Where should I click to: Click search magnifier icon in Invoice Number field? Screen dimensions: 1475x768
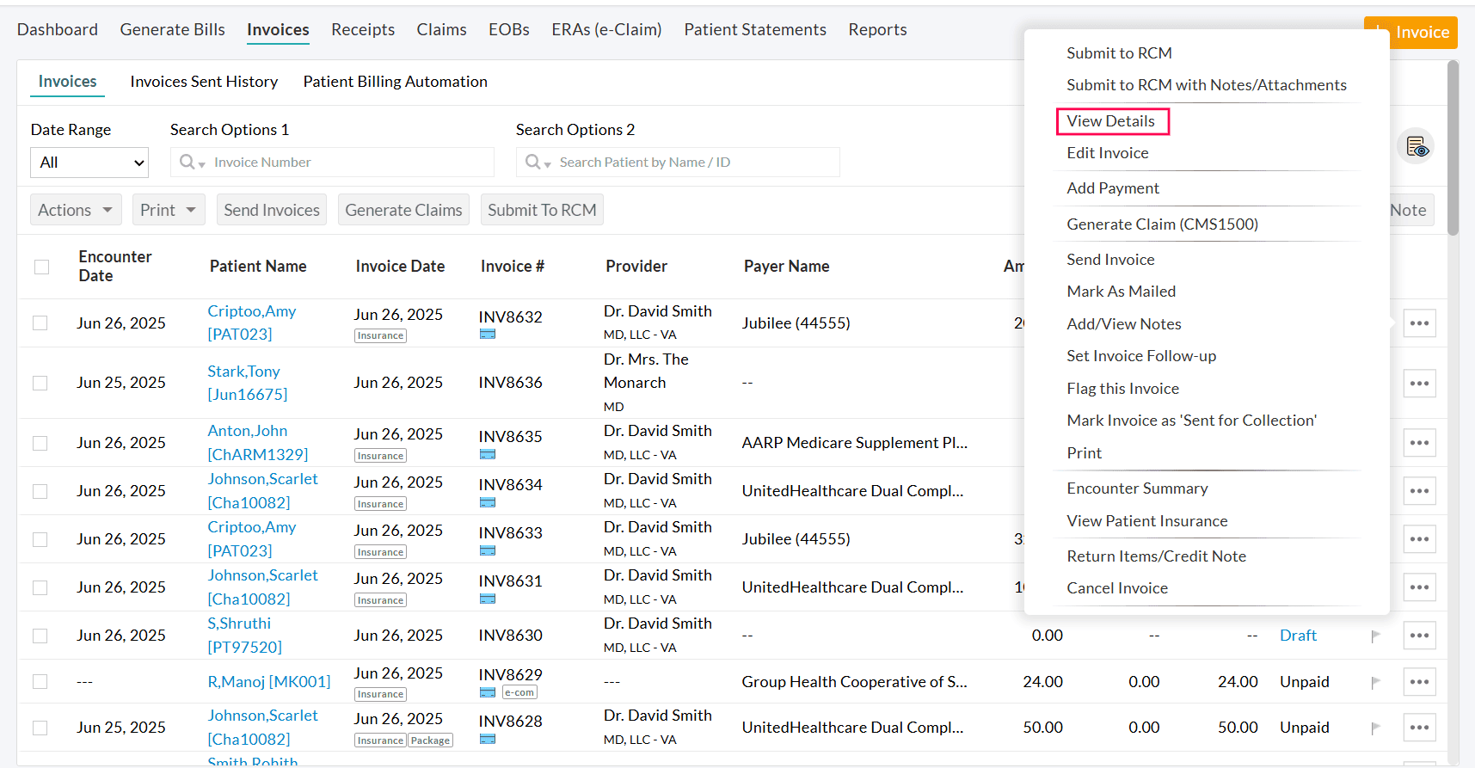(187, 162)
